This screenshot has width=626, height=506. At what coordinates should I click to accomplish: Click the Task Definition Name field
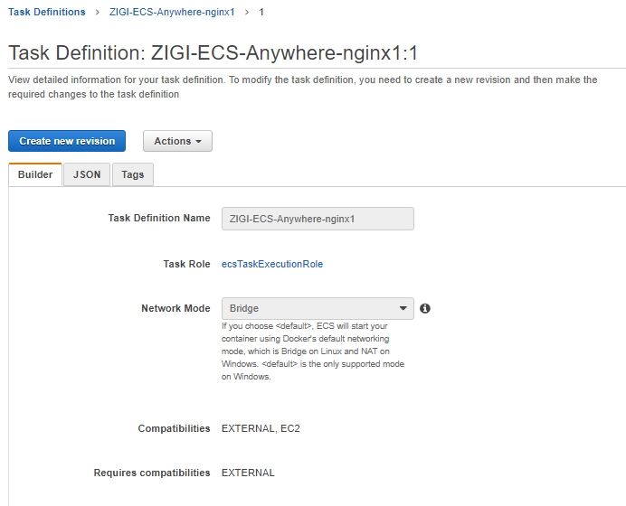(318, 219)
